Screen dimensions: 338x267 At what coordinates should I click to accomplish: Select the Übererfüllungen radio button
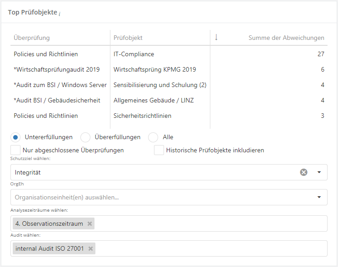(x=85, y=137)
